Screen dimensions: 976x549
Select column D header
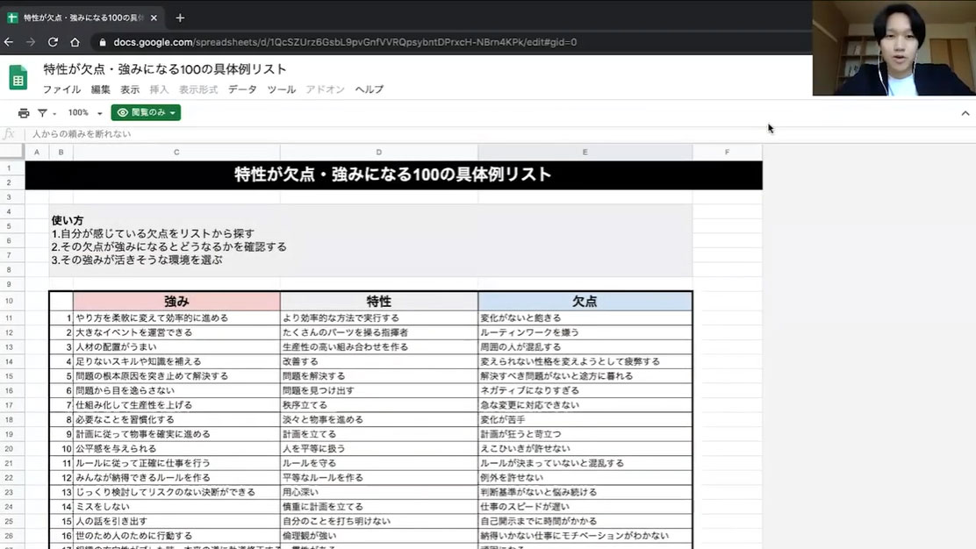click(x=379, y=153)
